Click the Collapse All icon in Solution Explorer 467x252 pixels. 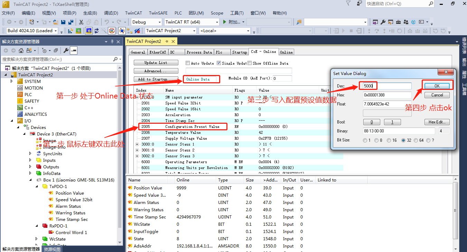tap(56, 50)
